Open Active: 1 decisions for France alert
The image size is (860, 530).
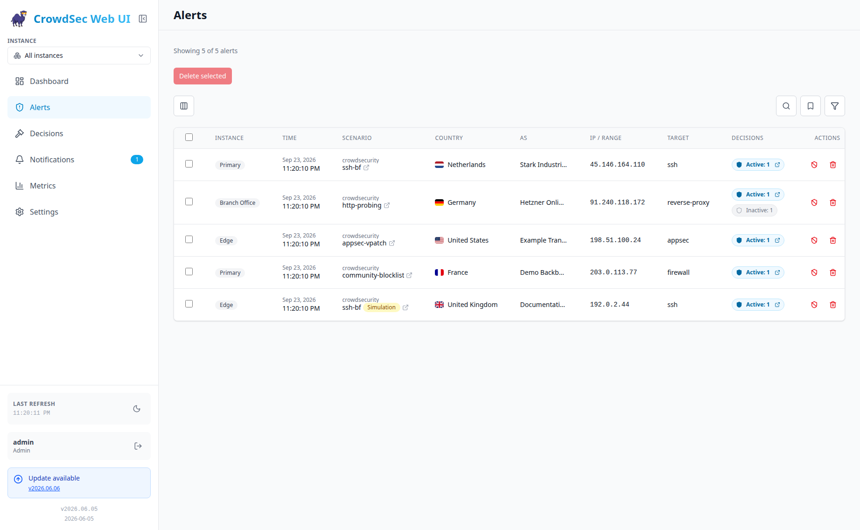758,272
